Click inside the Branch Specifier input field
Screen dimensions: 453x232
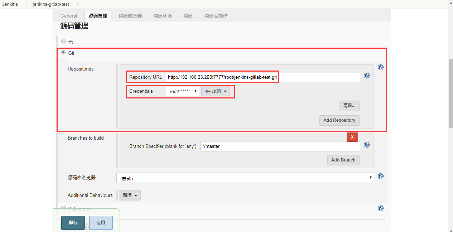tap(279, 146)
